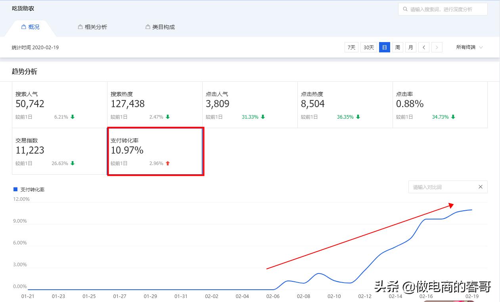
Task: Click the green down arrow on 搜索人气 card
Action: 73,117
